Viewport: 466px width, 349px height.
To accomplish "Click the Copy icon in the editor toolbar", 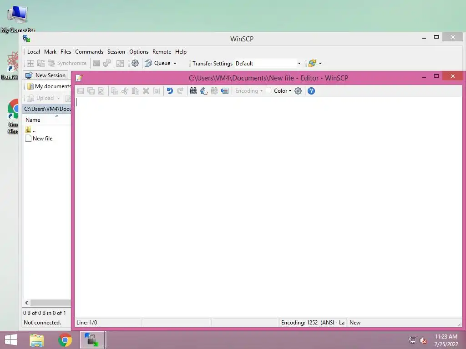I will (x=114, y=91).
